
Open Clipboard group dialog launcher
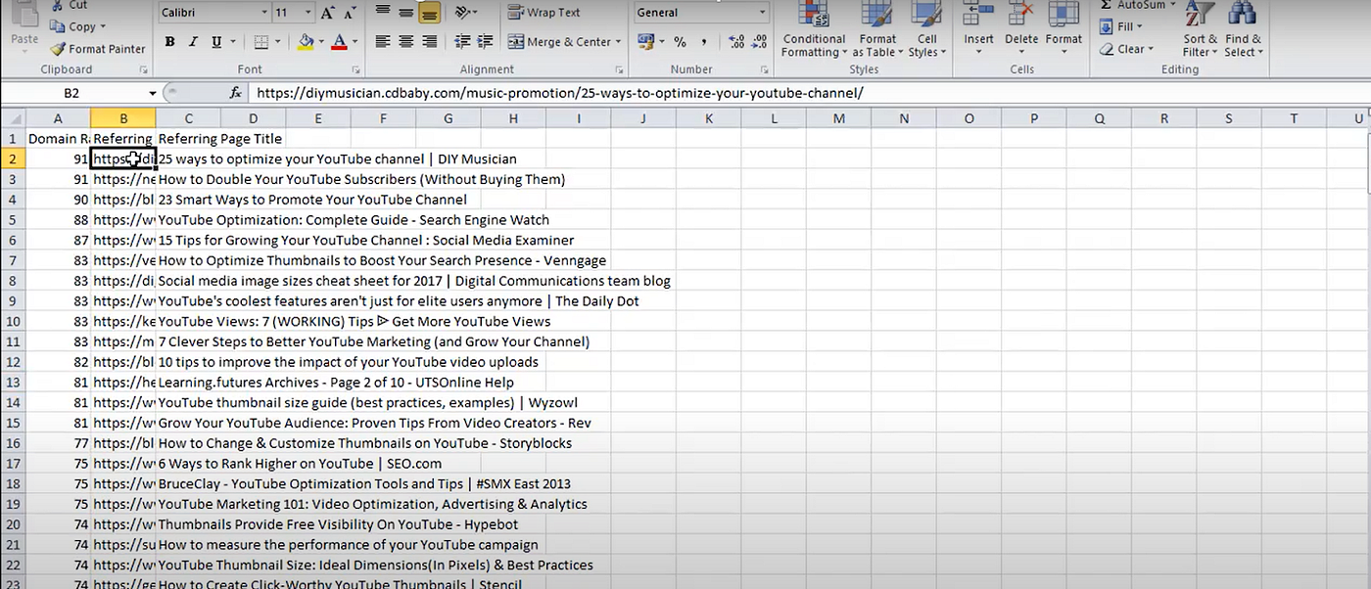coord(144,70)
